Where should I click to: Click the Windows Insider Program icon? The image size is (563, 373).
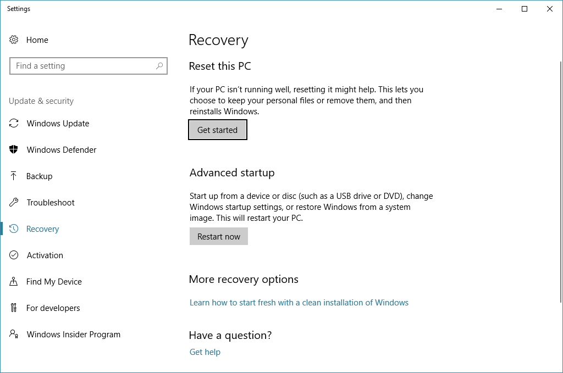(x=14, y=334)
